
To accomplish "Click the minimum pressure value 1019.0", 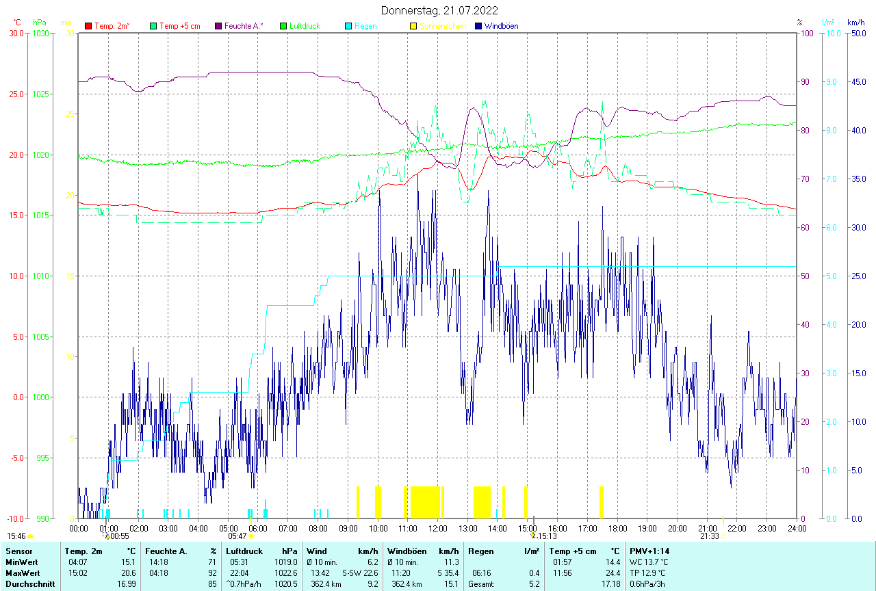I will [x=285, y=562].
